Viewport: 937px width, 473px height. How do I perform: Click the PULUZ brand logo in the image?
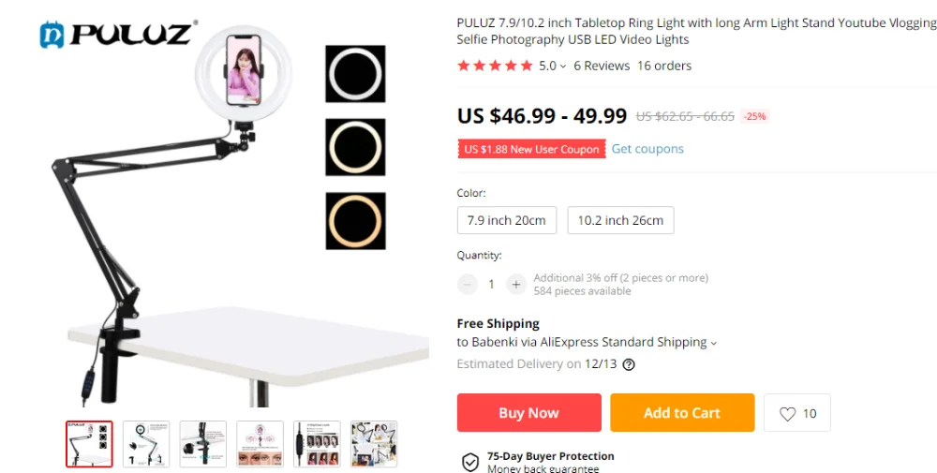coord(117,34)
